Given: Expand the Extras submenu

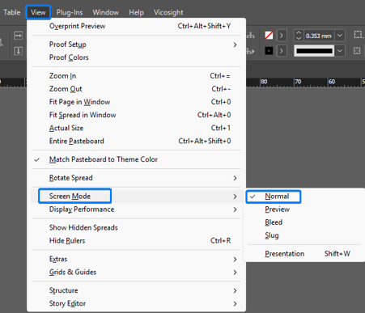Looking at the screenshot, I should 136,260.
